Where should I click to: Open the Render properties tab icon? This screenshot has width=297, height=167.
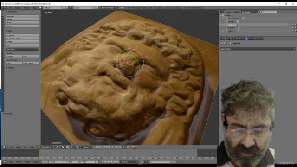click(228, 39)
